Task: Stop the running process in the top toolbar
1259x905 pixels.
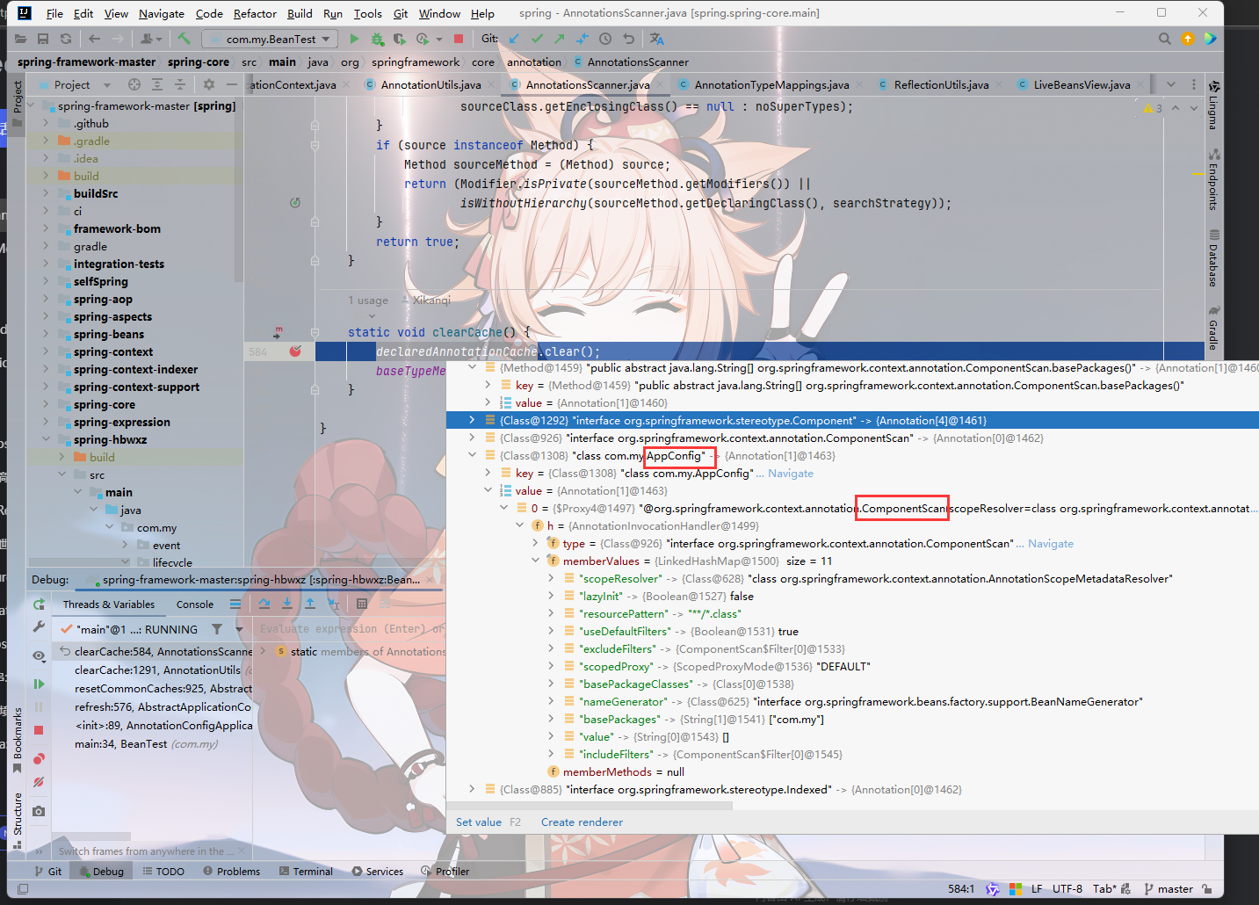Action: coord(458,39)
